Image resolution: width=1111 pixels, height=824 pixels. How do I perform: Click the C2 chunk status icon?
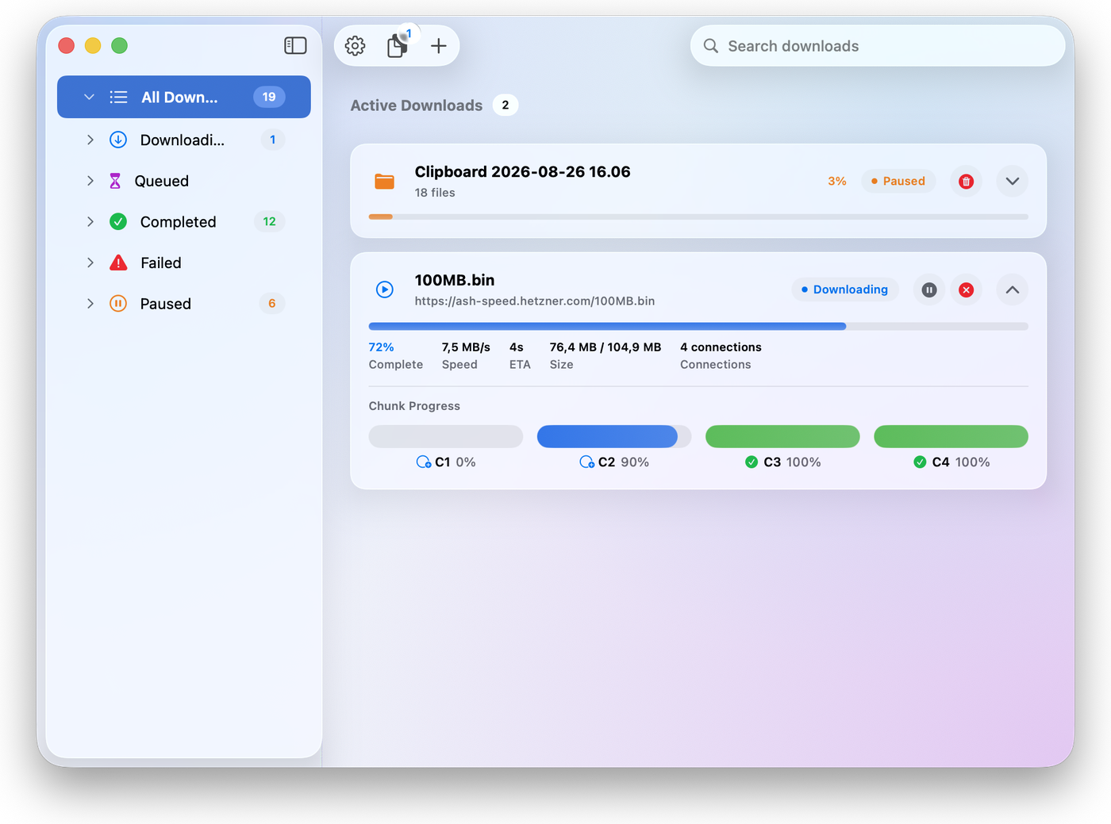click(x=587, y=462)
